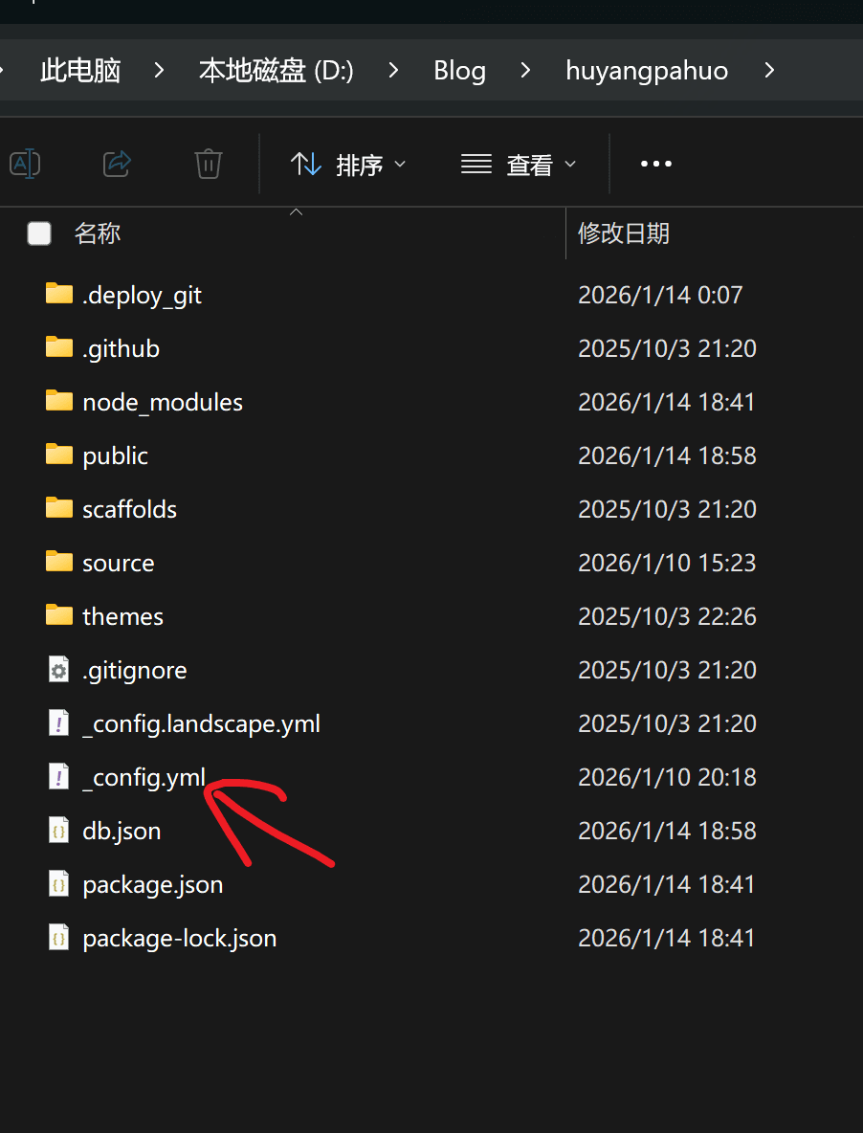
Task: Click the db.json file icon
Action: pyautogui.click(x=59, y=831)
